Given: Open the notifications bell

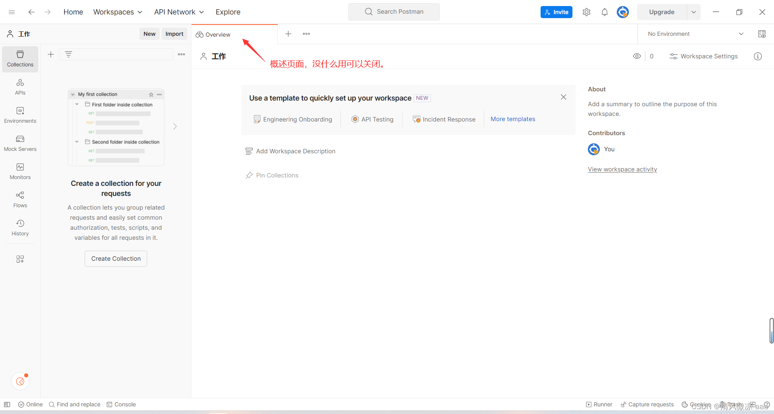Looking at the screenshot, I should click(x=605, y=12).
